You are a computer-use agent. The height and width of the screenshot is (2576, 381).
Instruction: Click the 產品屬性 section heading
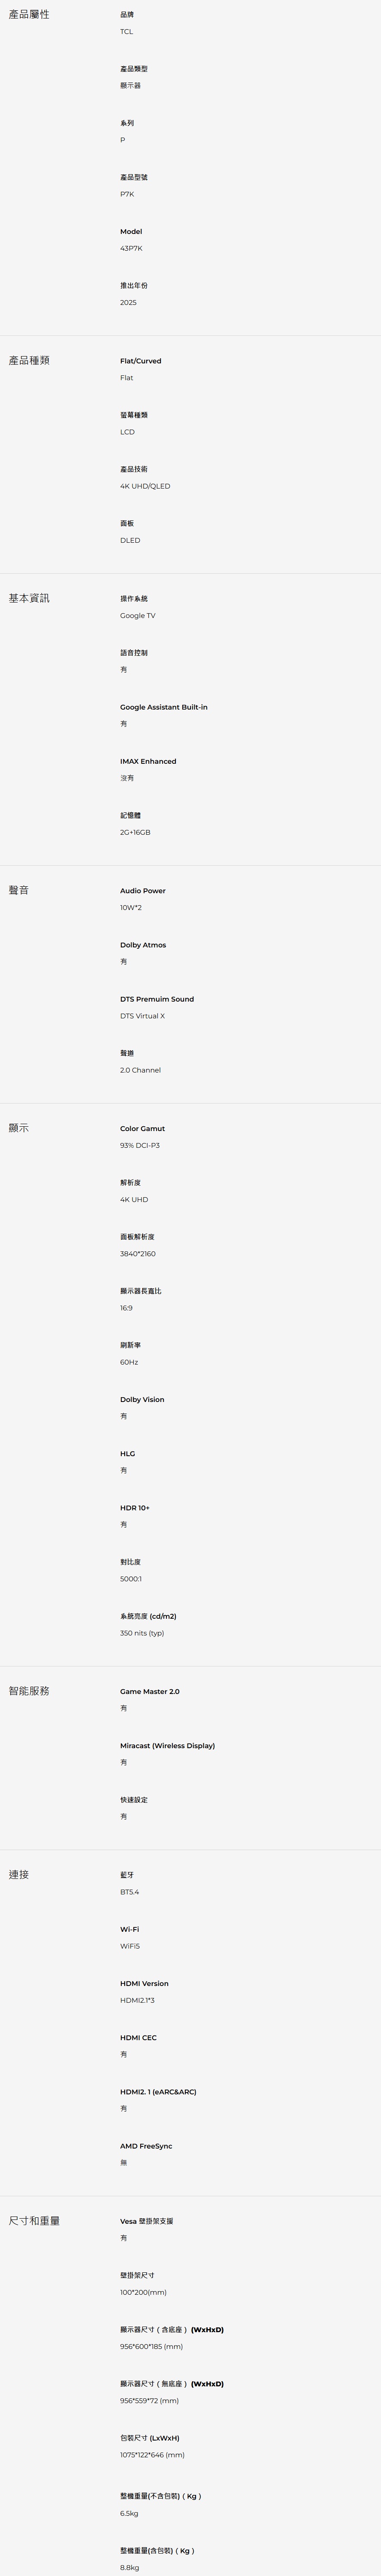click(29, 15)
